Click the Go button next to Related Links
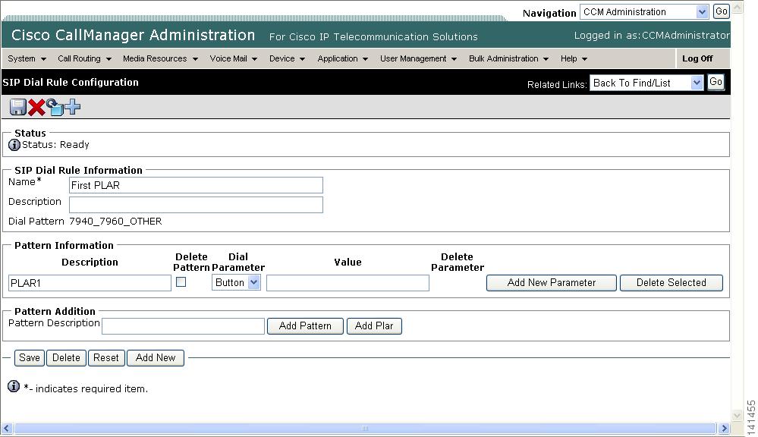This screenshot has height=437, width=758. pyautogui.click(x=716, y=82)
